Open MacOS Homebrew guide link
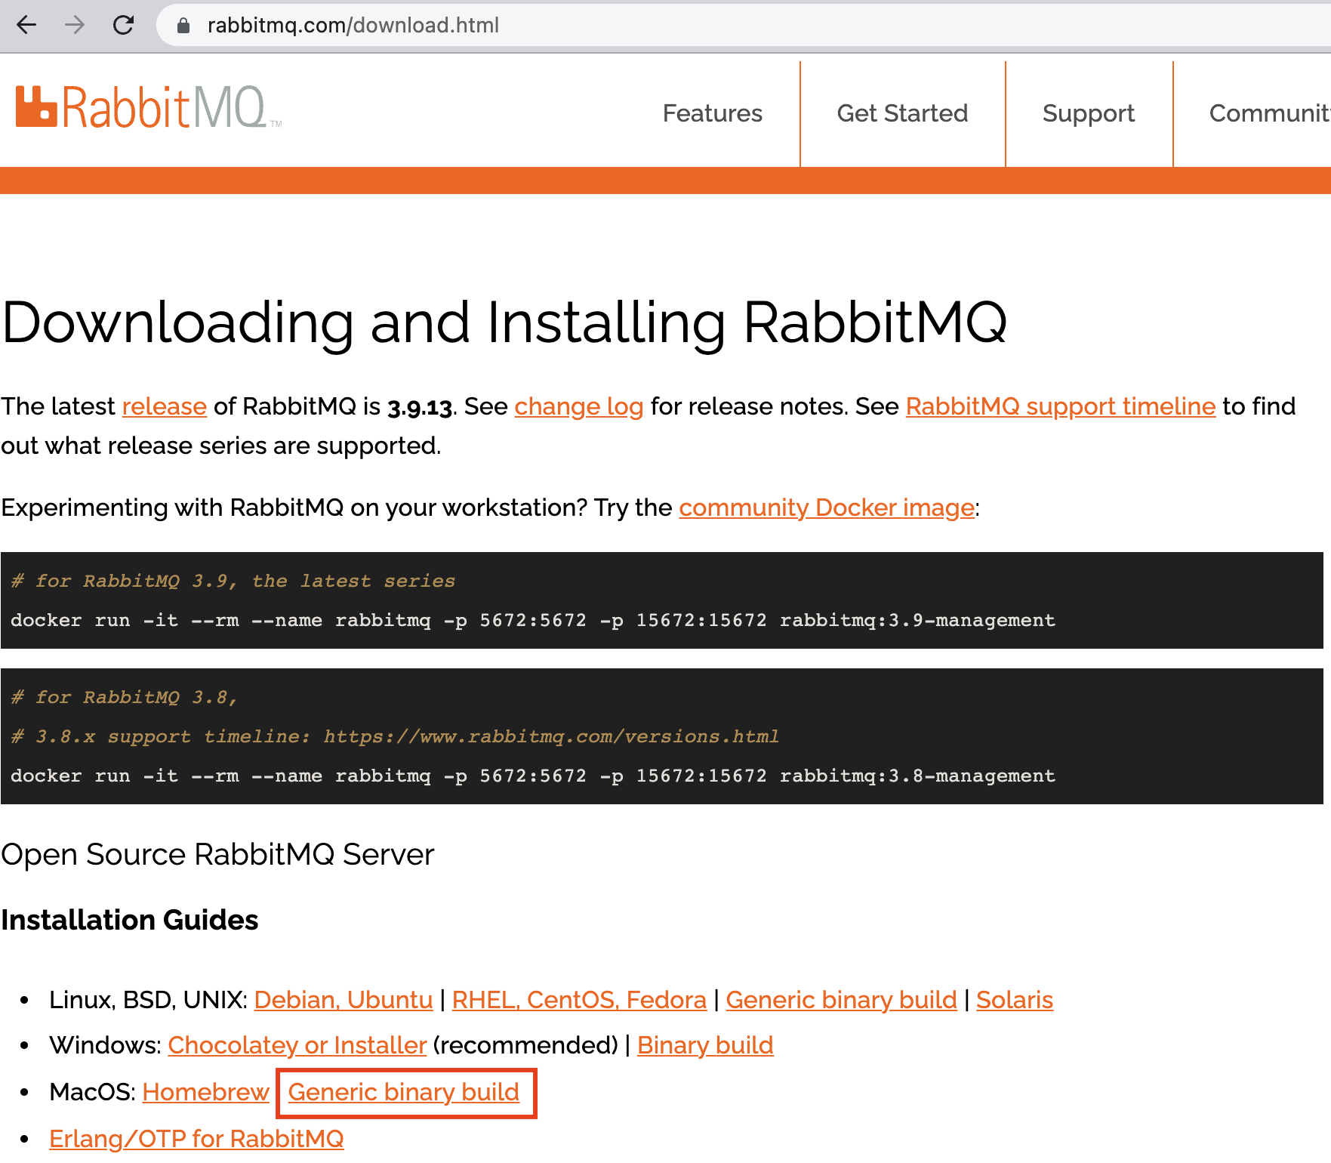 pos(205,1092)
